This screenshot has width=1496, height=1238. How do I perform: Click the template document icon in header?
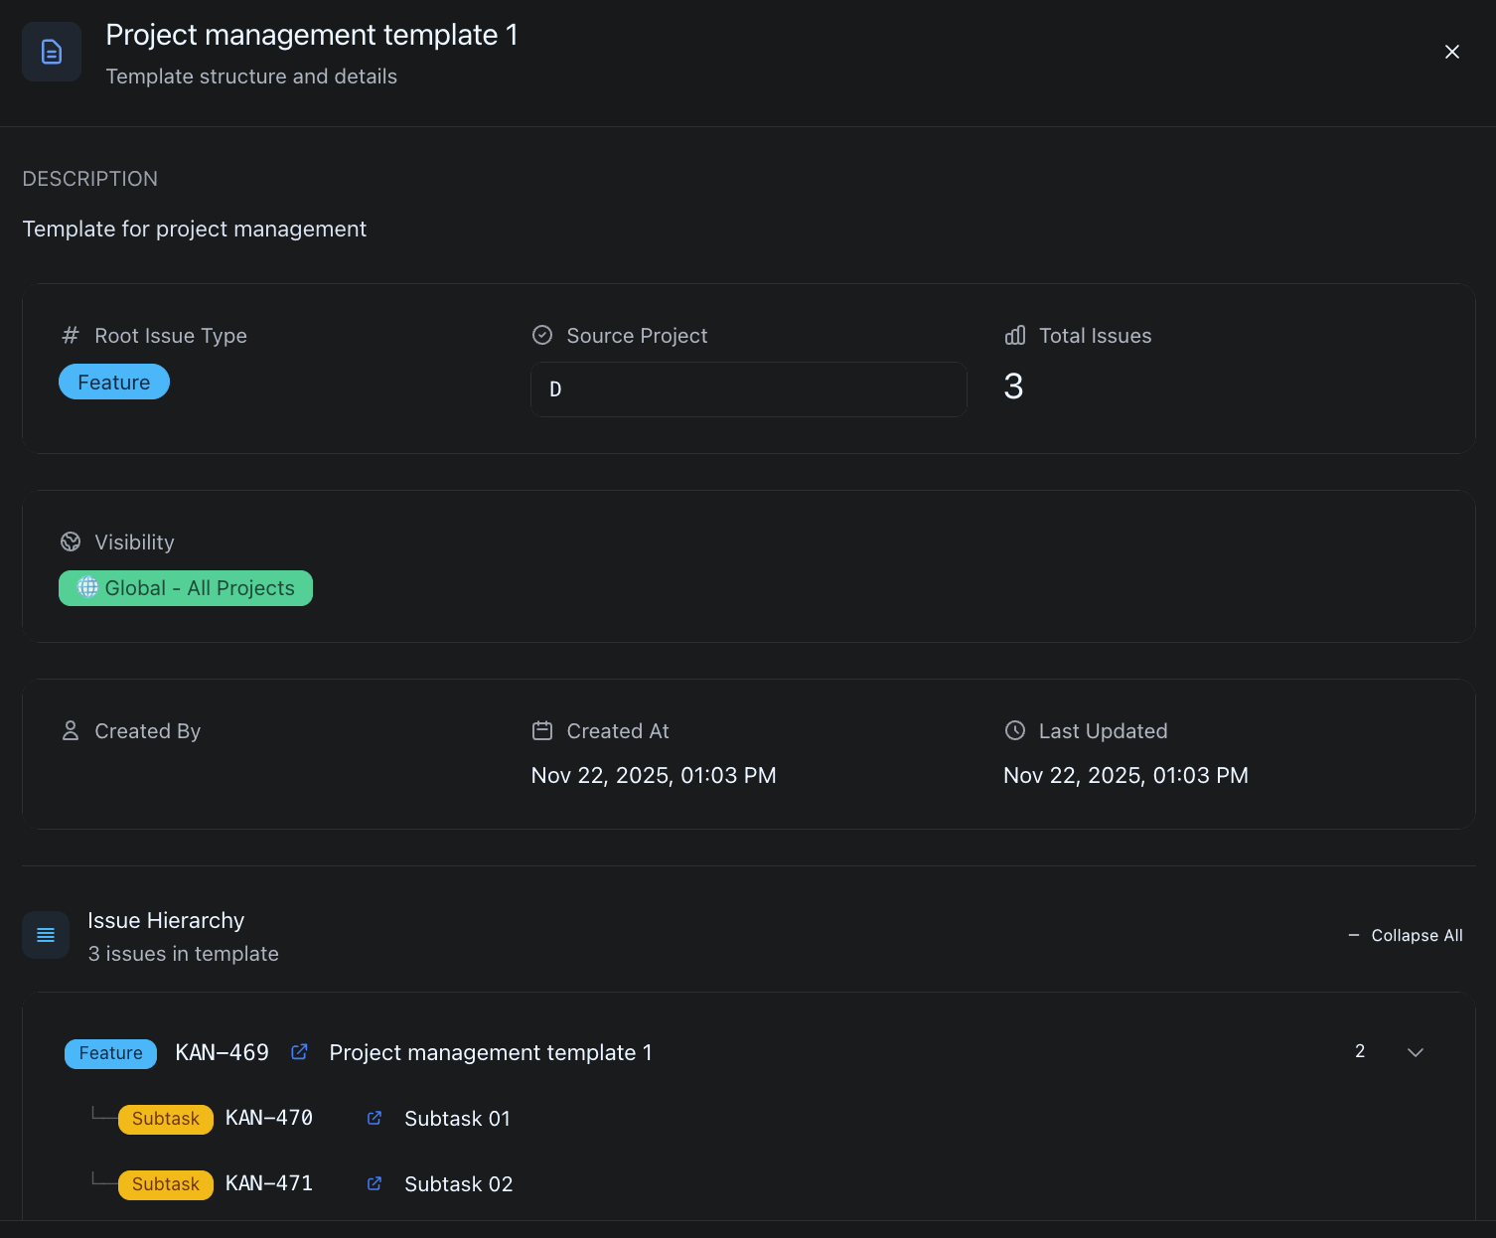coord(52,52)
